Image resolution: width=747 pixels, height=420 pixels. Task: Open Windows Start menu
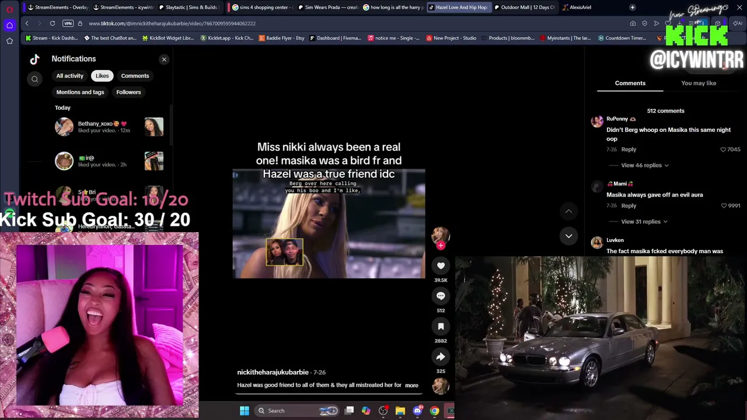click(x=245, y=411)
